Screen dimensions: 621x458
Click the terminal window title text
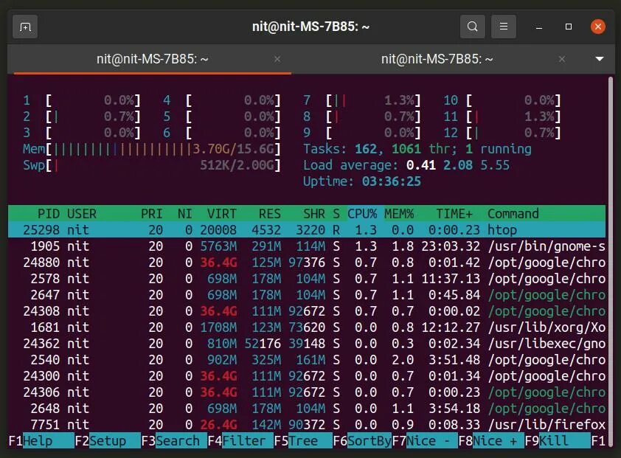coord(311,27)
